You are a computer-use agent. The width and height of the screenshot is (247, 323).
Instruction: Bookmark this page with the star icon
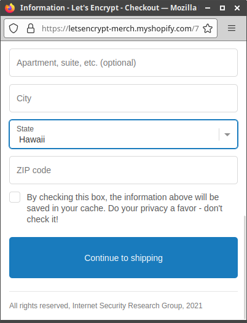coord(208,28)
